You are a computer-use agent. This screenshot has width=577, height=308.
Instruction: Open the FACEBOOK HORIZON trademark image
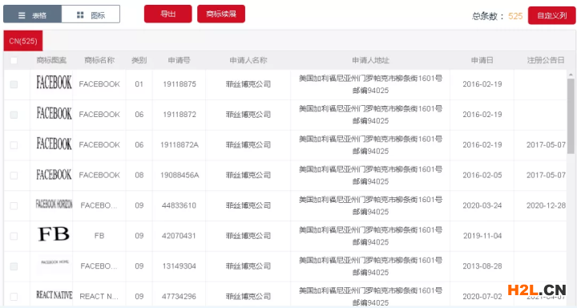click(54, 204)
